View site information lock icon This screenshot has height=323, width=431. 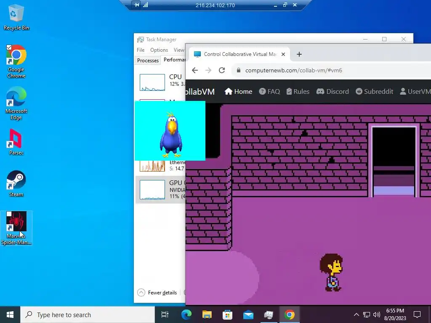[239, 70]
